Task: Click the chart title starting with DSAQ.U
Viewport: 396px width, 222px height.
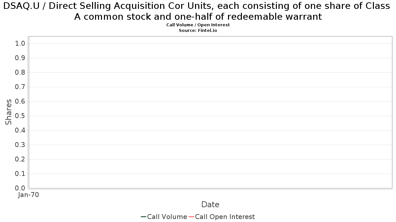Action: tap(198, 11)
